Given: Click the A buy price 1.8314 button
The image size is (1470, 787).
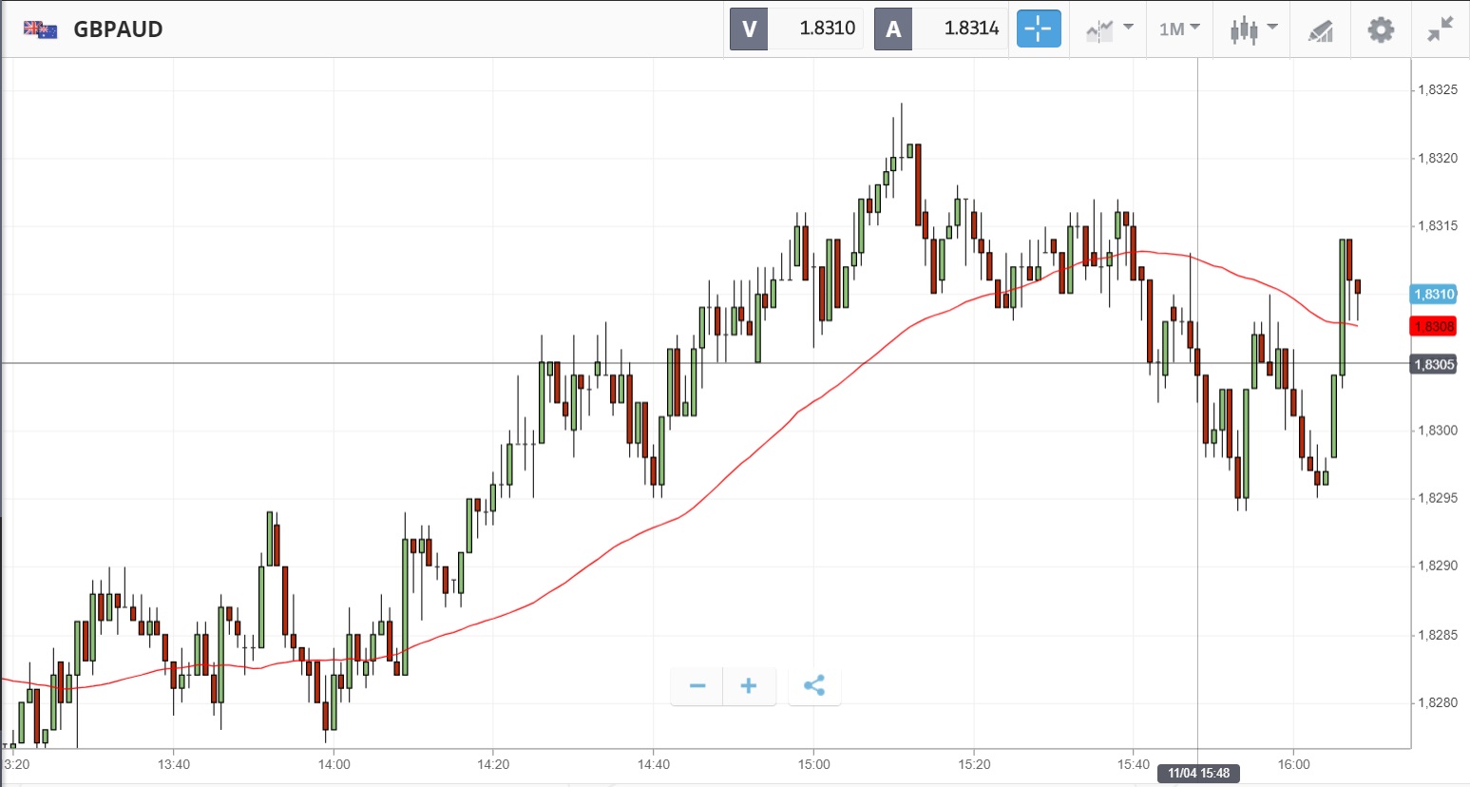Looking at the screenshot, I should [941, 29].
